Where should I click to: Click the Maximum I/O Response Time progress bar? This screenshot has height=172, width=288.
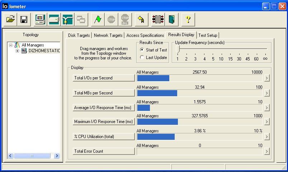tap(200, 122)
